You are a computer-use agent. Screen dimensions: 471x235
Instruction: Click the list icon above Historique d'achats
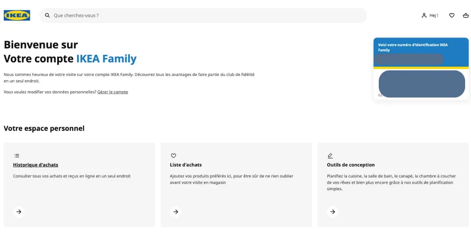pos(16,155)
